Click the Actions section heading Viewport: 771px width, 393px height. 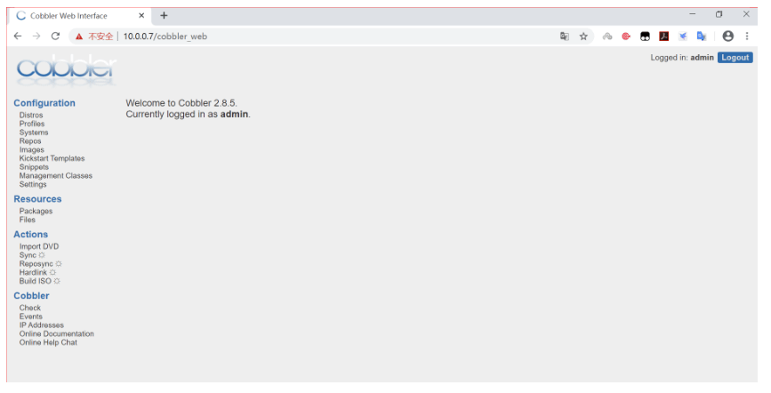pyautogui.click(x=30, y=235)
